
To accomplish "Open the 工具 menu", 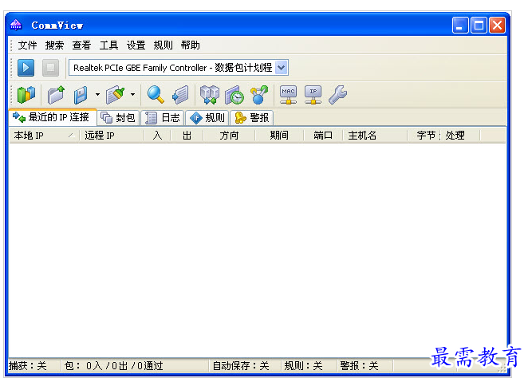I will click(108, 45).
